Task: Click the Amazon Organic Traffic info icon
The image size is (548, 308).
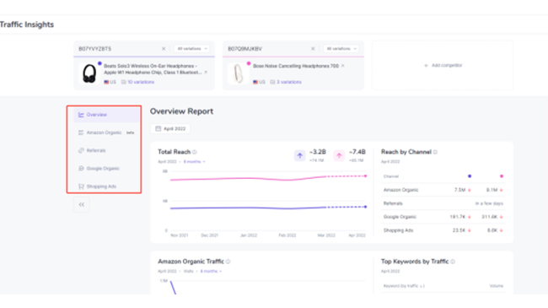Action: click(228, 262)
